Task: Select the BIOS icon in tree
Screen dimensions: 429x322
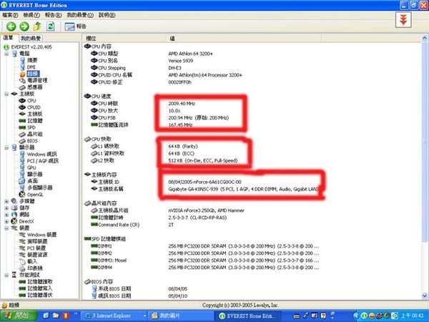Action: [x=22, y=141]
